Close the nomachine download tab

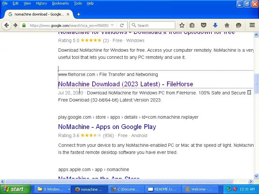point(68,14)
